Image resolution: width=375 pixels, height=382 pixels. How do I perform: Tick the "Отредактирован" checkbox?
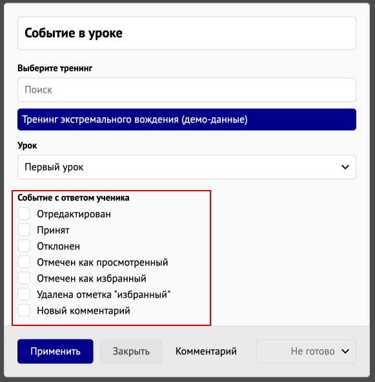pos(24,214)
